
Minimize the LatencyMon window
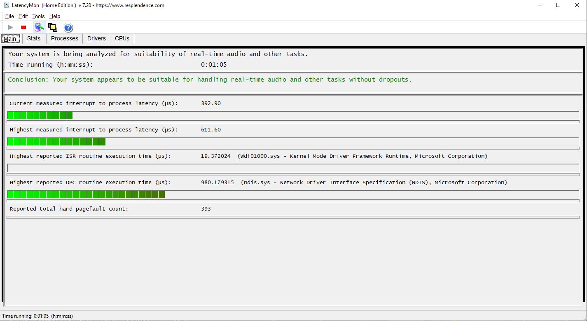coord(540,5)
